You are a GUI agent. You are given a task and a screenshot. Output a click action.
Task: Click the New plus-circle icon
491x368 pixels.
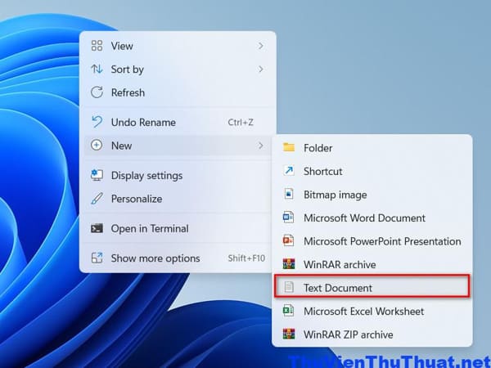(x=97, y=146)
